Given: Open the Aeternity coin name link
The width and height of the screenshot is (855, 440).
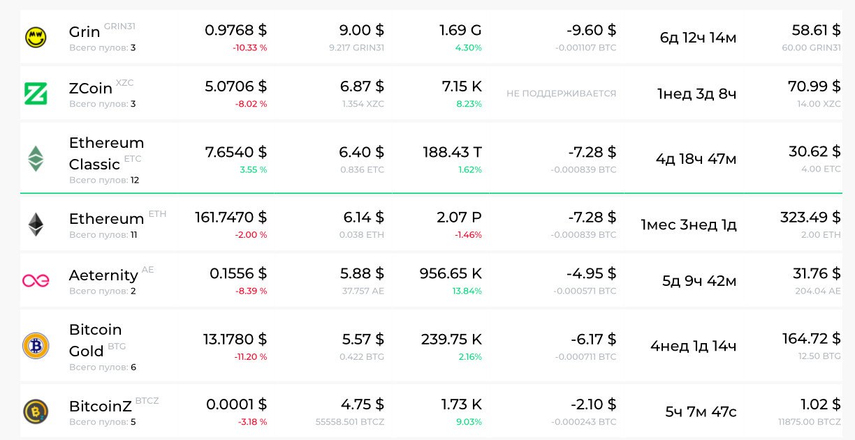Looking at the screenshot, I should point(103,275).
